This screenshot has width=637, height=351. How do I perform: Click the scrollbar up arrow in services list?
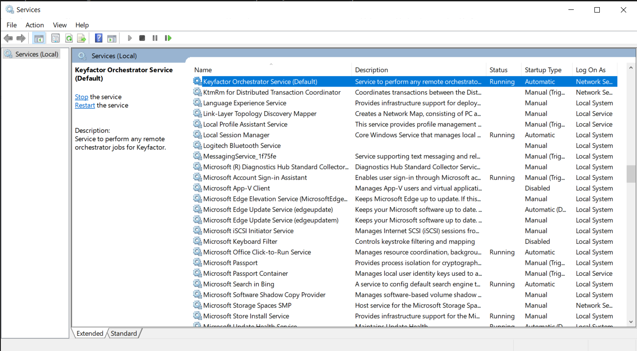(631, 68)
